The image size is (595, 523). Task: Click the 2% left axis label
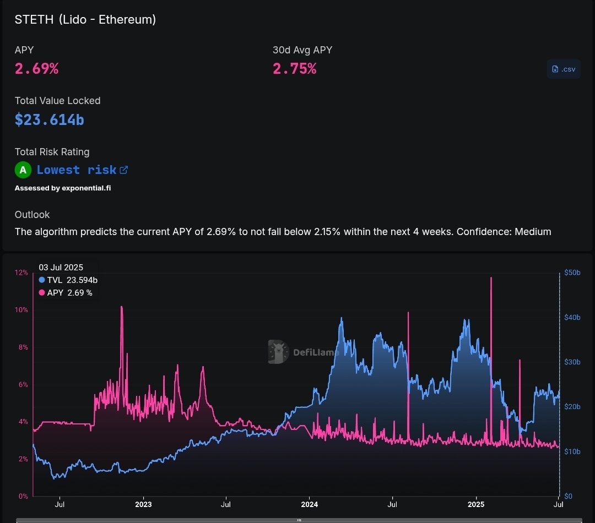23,459
